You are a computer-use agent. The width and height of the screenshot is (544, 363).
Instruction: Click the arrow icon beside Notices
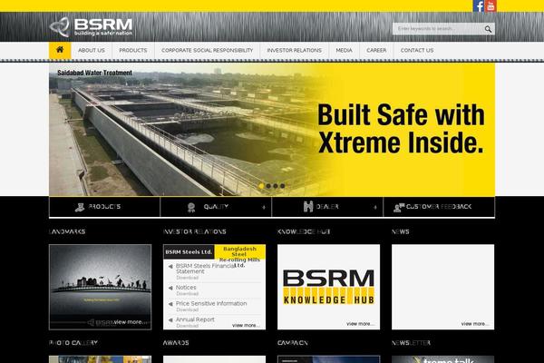point(170,288)
